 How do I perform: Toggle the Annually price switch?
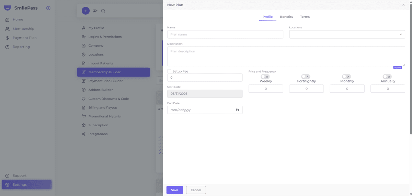(387, 77)
